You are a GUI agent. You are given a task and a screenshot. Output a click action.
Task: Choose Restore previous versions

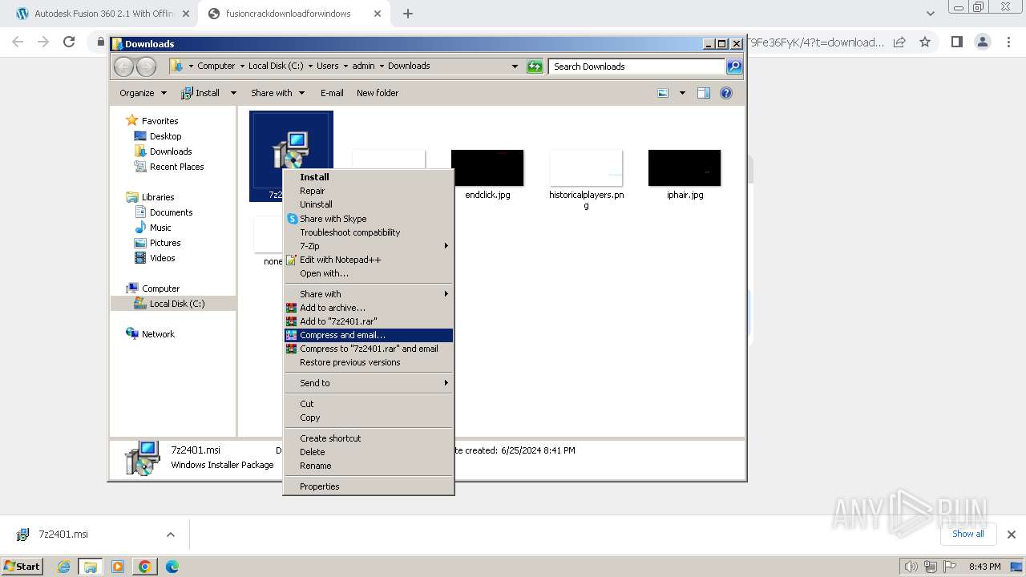pyautogui.click(x=369, y=362)
